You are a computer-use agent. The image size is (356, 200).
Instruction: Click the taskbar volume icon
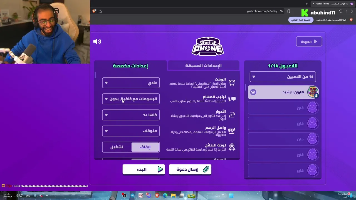pos(16,196)
